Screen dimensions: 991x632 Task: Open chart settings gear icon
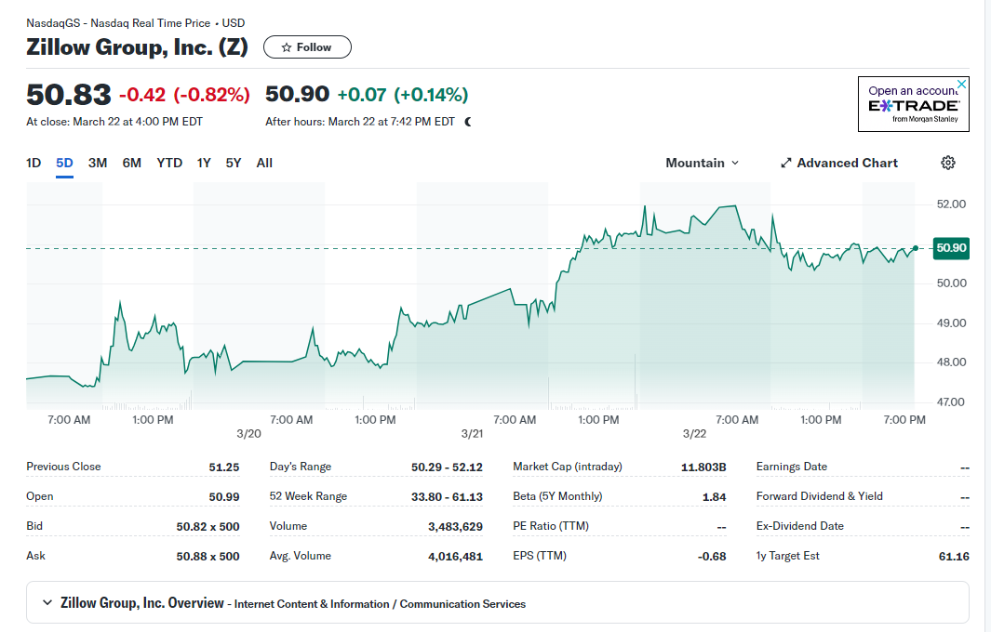(x=947, y=163)
